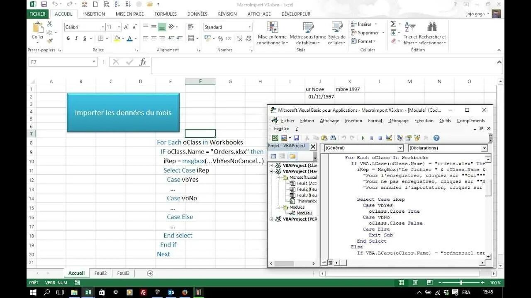Open VBA help question mark icon
The image size is (531, 298).
(436, 138)
